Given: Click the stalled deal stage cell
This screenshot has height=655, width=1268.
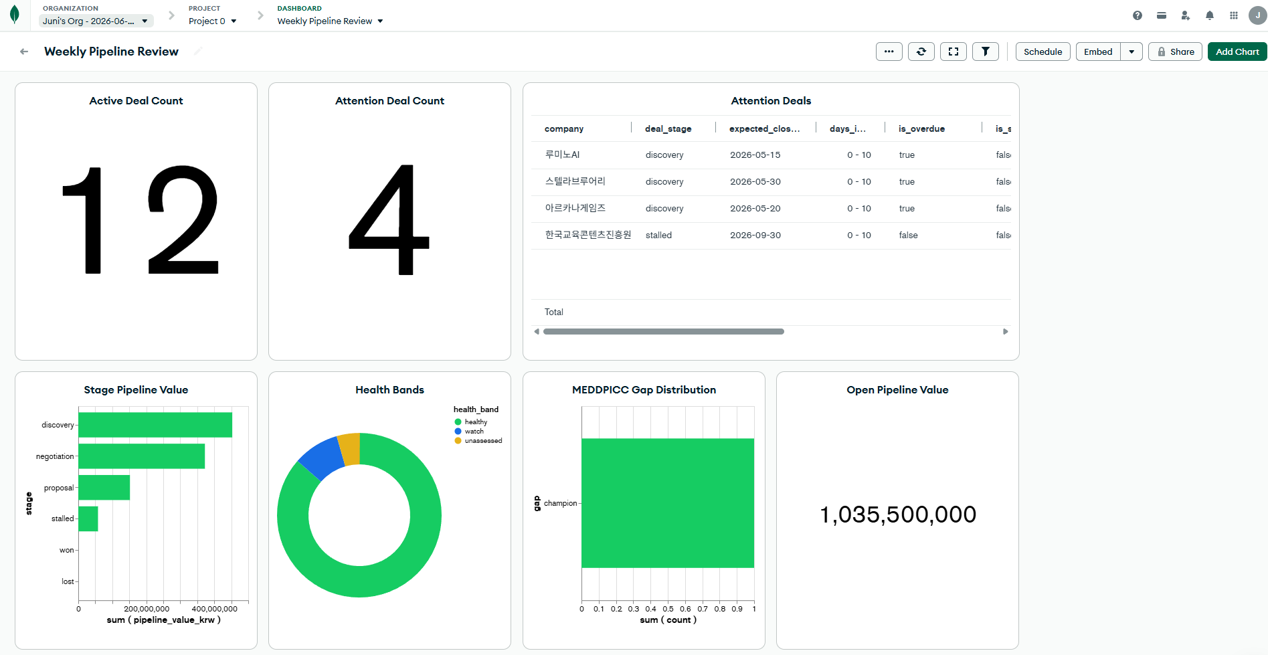Looking at the screenshot, I should [658, 235].
